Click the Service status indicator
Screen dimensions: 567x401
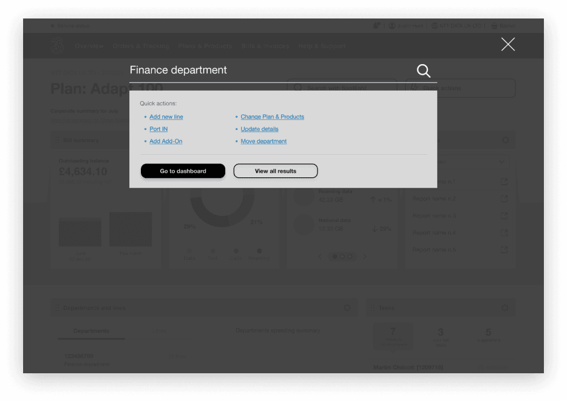click(70, 25)
